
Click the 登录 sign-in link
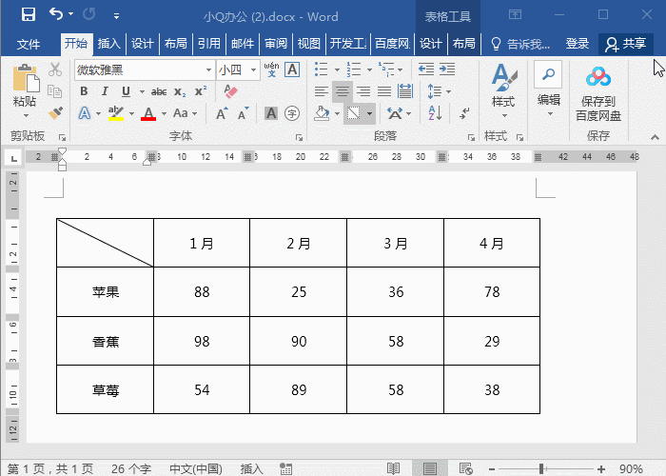(577, 44)
